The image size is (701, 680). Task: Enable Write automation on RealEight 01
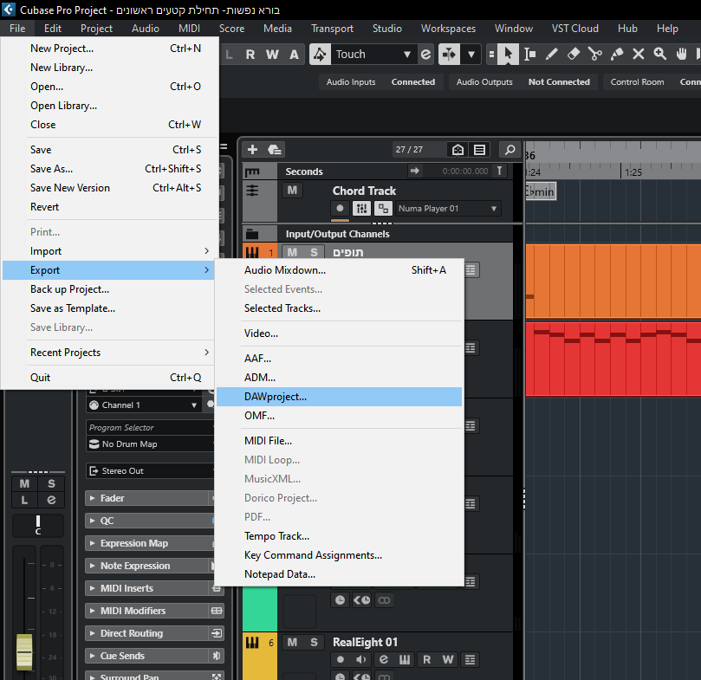(448, 660)
